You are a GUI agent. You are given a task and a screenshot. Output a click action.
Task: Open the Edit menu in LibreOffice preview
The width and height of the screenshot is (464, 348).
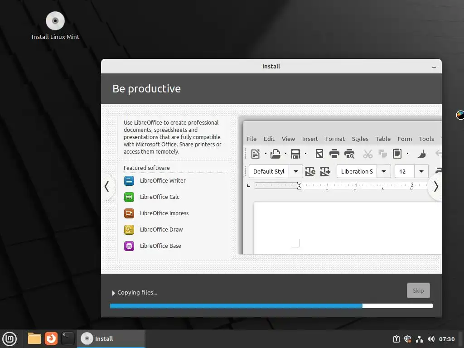tap(269, 139)
